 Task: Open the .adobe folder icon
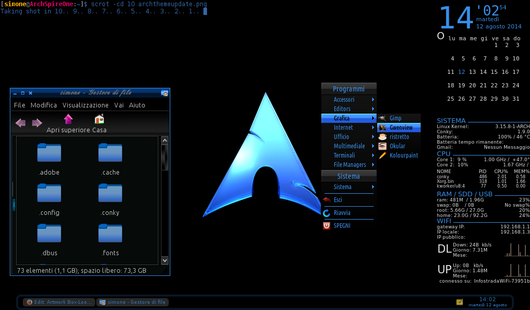click(49, 153)
